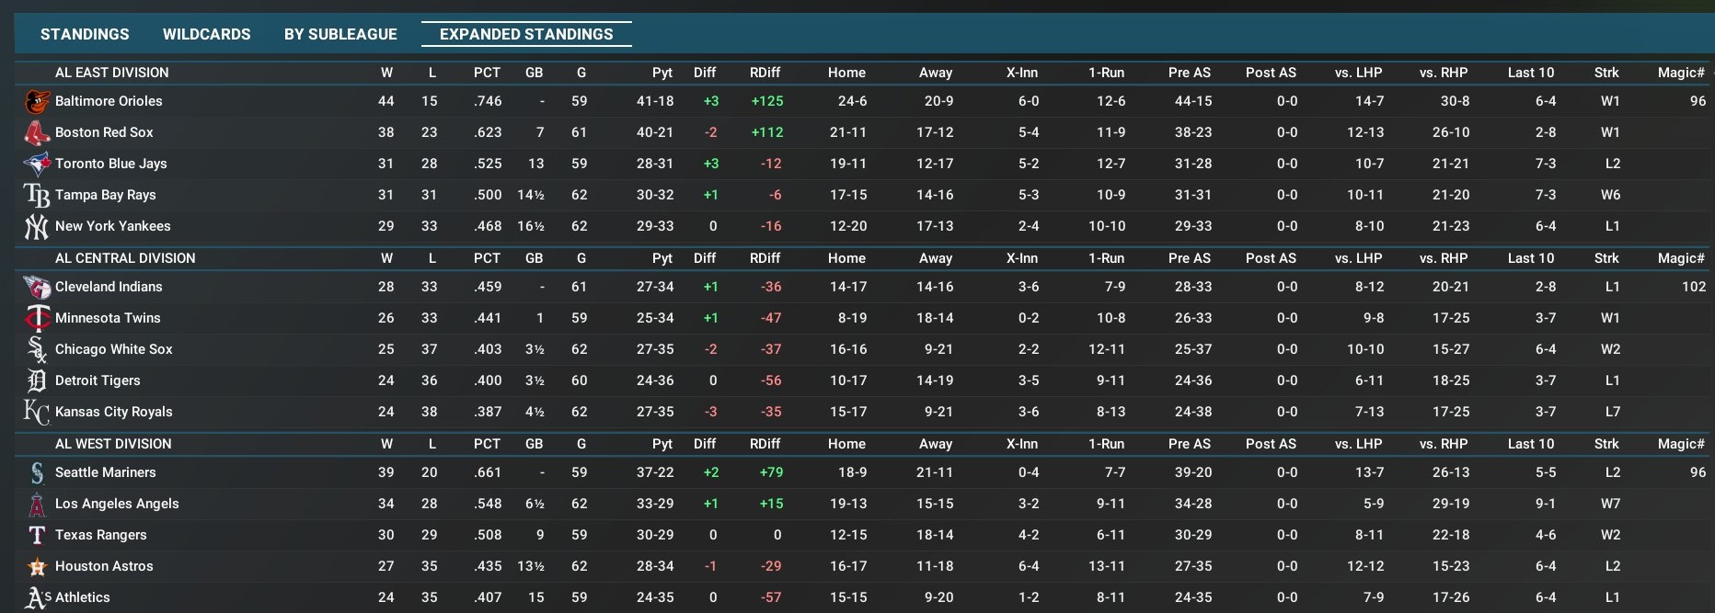Image resolution: width=1715 pixels, height=613 pixels.
Task: Open the Athletics team link
Action: point(83,597)
